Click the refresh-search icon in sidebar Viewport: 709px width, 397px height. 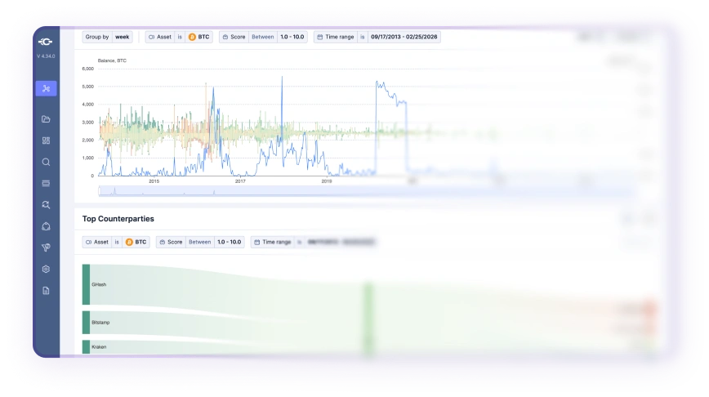(46, 205)
